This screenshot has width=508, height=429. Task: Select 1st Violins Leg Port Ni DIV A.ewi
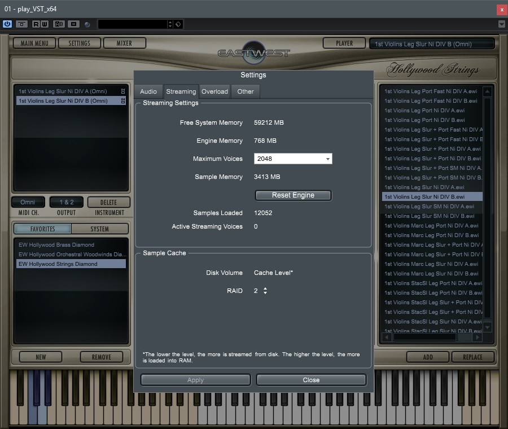pyautogui.click(x=432, y=111)
